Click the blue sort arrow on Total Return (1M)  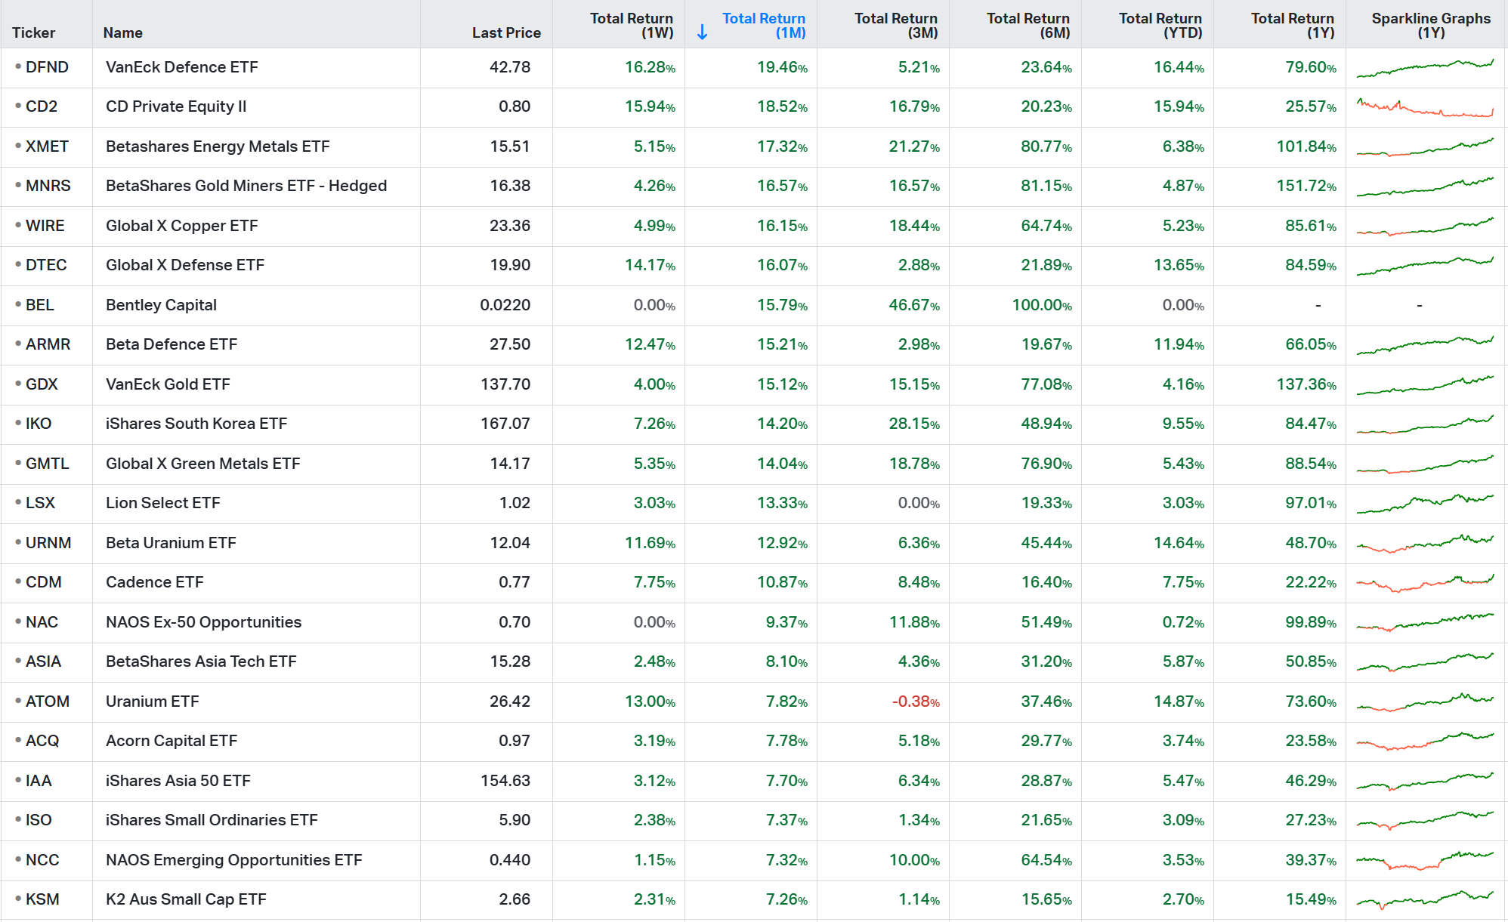pyautogui.click(x=703, y=32)
